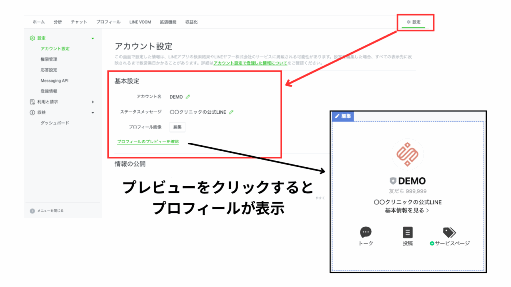The width and height of the screenshot is (511, 287).
Task: Click the DEMO profile logo image
Action: 407,154
